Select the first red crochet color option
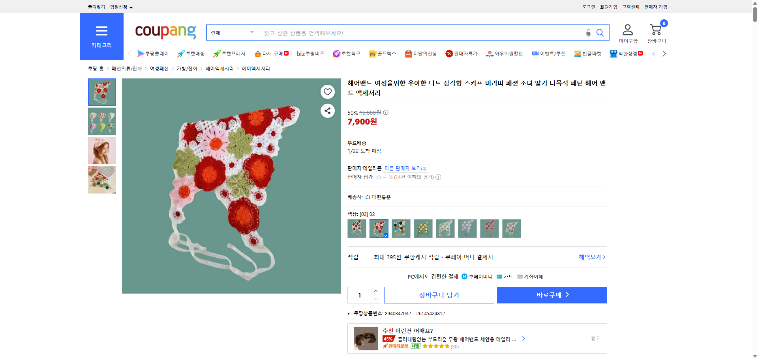 click(356, 229)
